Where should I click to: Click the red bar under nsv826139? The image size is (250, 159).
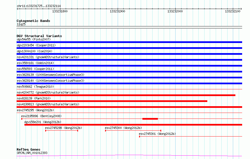[112, 101]
